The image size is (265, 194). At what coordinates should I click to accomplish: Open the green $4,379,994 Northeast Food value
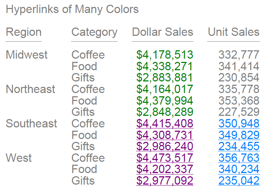coord(165,101)
